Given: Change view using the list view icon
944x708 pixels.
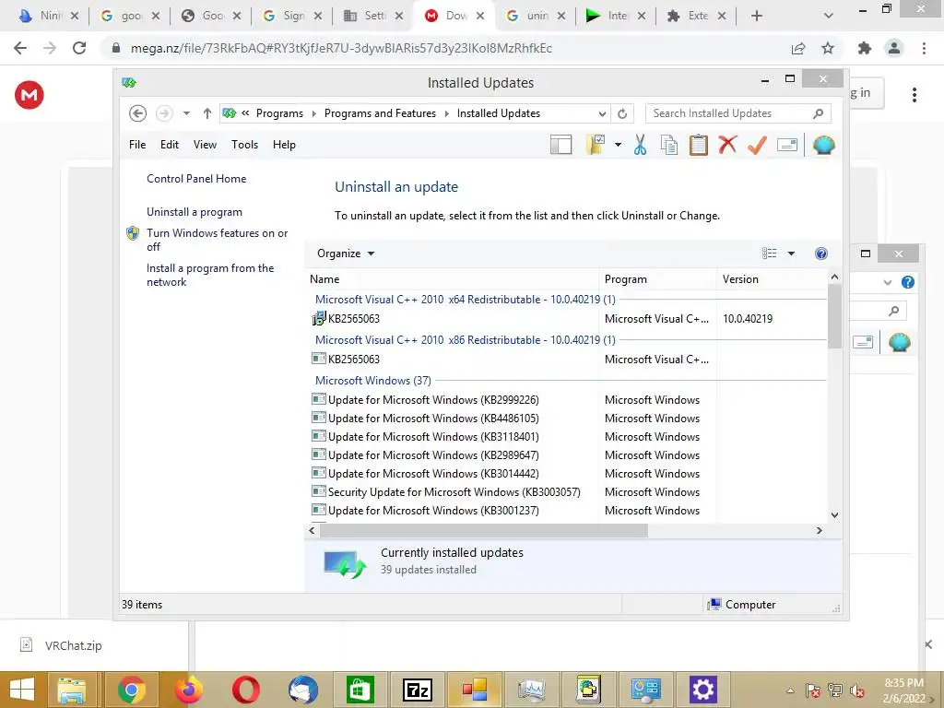Looking at the screenshot, I should [x=770, y=254].
